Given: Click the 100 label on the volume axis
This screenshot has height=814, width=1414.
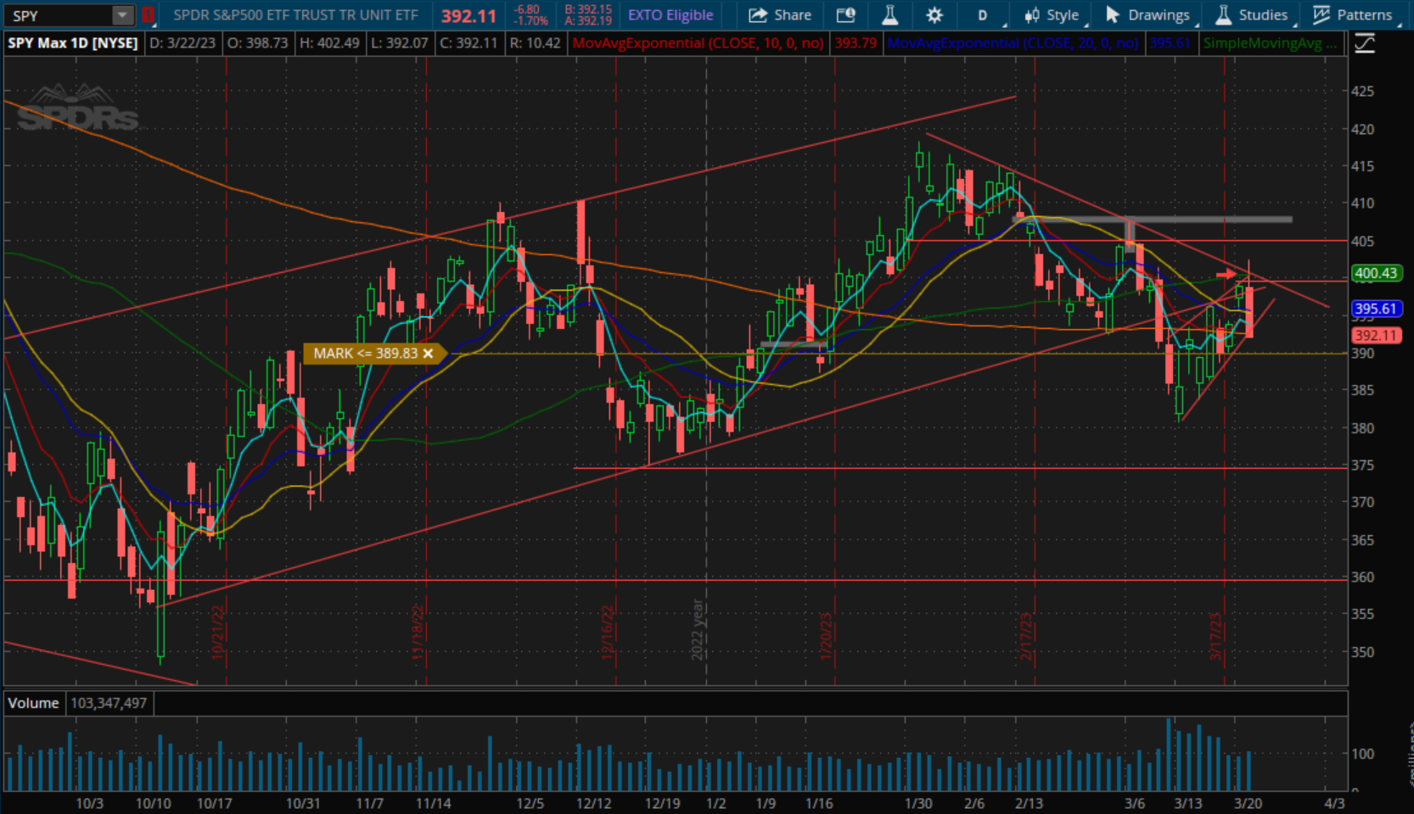Looking at the screenshot, I should point(1363,754).
